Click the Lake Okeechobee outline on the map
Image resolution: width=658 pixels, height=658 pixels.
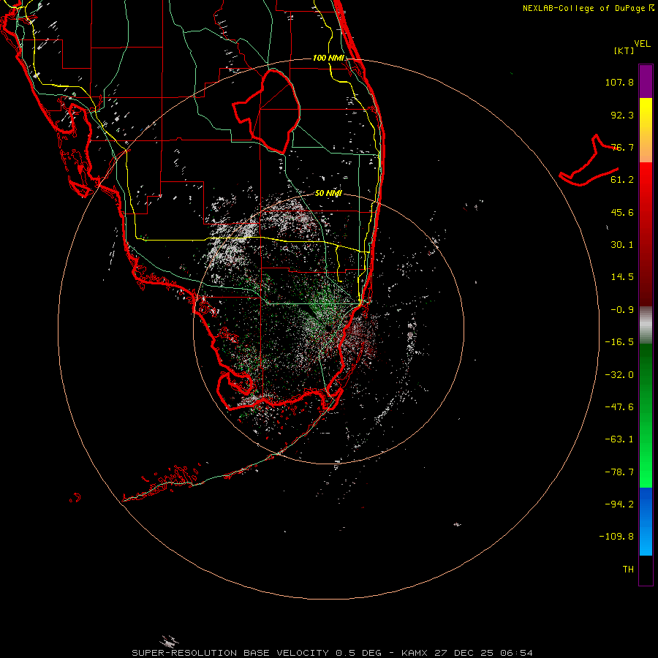pos(267,111)
